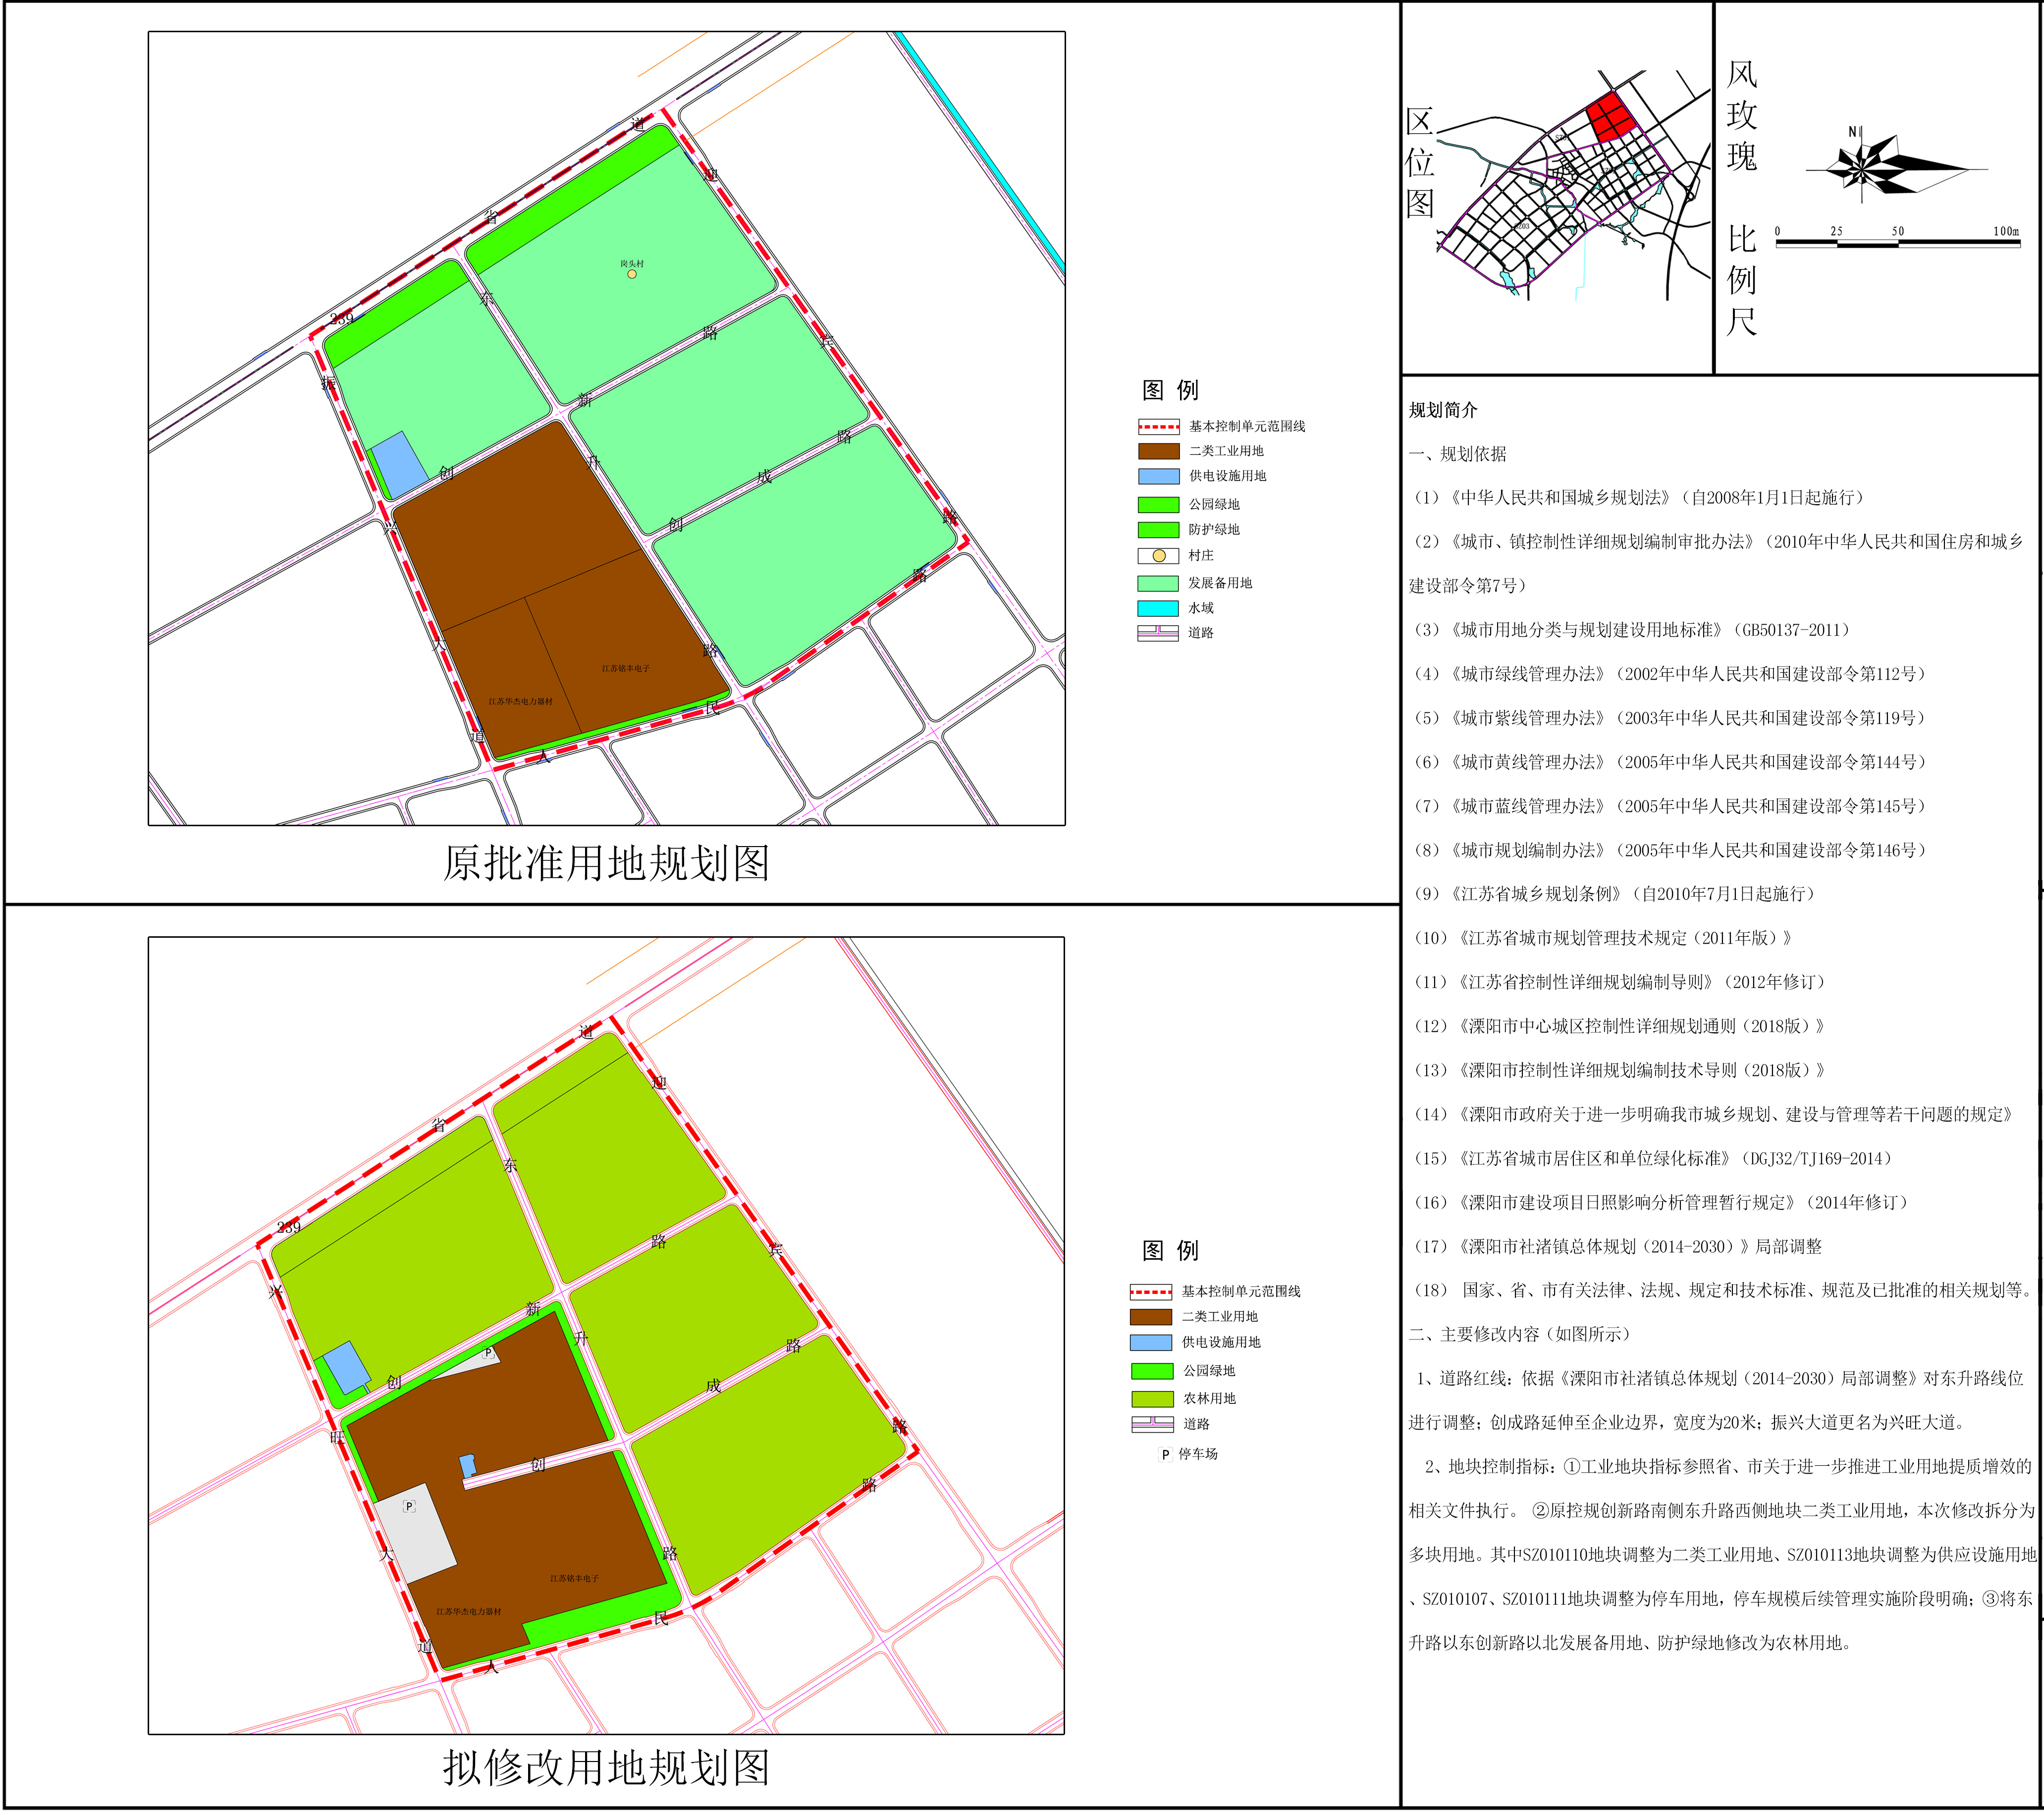Screen dimensions: 2044x1815
Task: Click the red dashed boundary symbol in the original legend
Action: tap(1158, 427)
